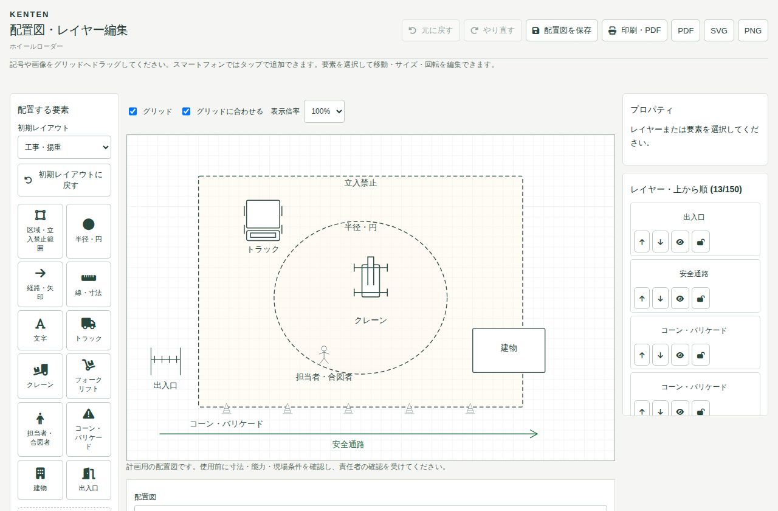This screenshot has width=778, height=511.
Task: Select the トラック symbol on the canvas
Action: [263, 220]
